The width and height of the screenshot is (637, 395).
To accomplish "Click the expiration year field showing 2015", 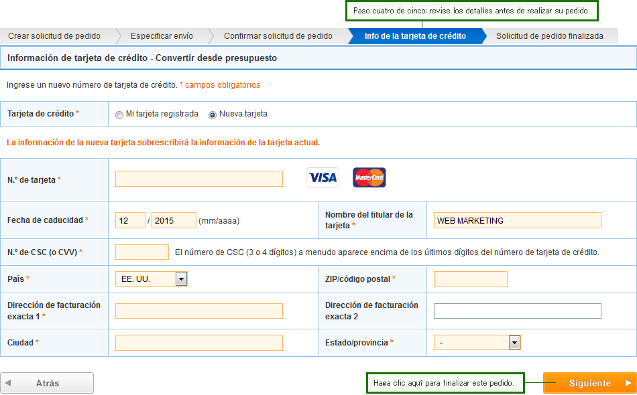I will coord(174,220).
